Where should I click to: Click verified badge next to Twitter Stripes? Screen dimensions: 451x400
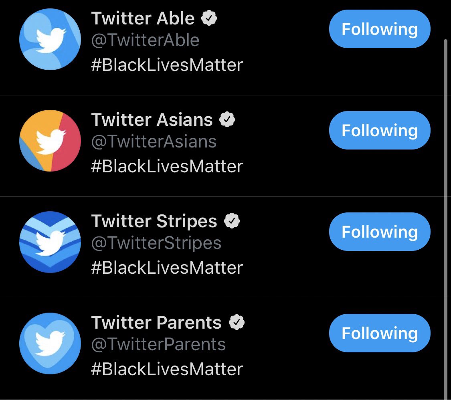[x=232, y=221]
